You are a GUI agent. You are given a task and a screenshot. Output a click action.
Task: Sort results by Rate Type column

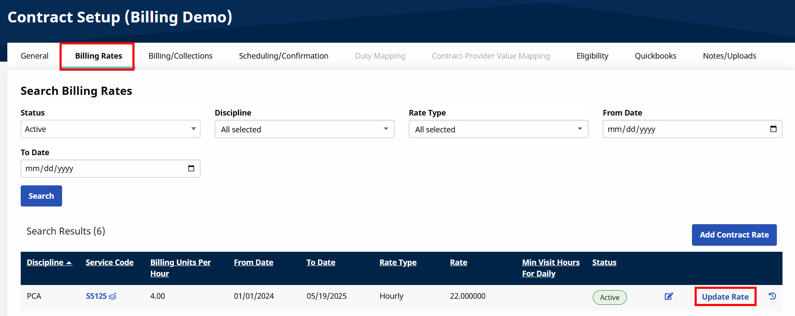[397, 262]
